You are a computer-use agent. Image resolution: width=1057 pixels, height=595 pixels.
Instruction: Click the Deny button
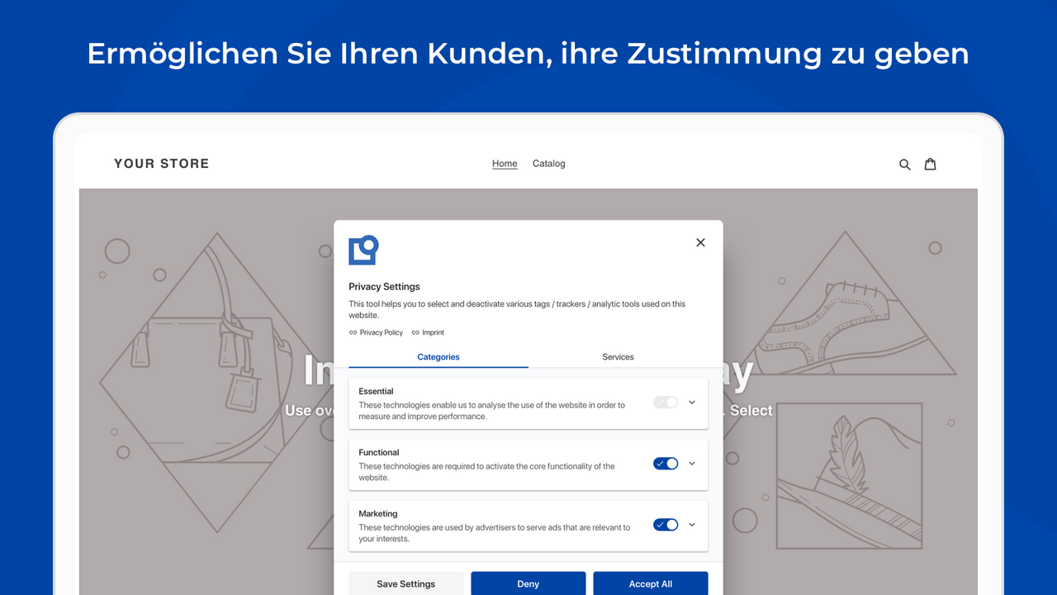coord(528,583)
